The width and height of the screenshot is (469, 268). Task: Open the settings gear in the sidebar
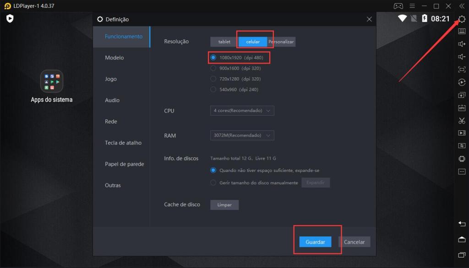pyautogui.click(x=462, y=19)
